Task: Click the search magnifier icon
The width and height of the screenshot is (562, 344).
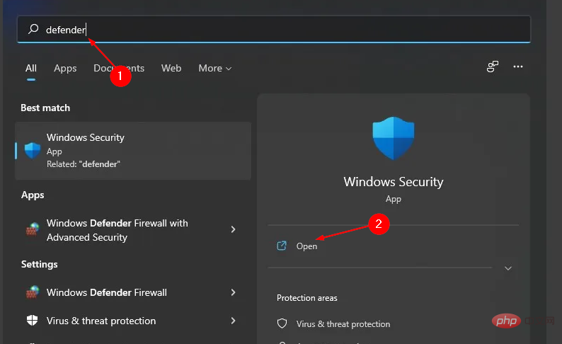Action: pyautogui.click(x=33, y=30)
